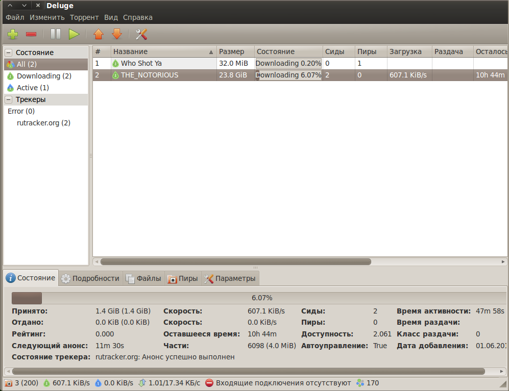509x391 pixels.
Task: Open the Справка menu
Action: [138, 17]
